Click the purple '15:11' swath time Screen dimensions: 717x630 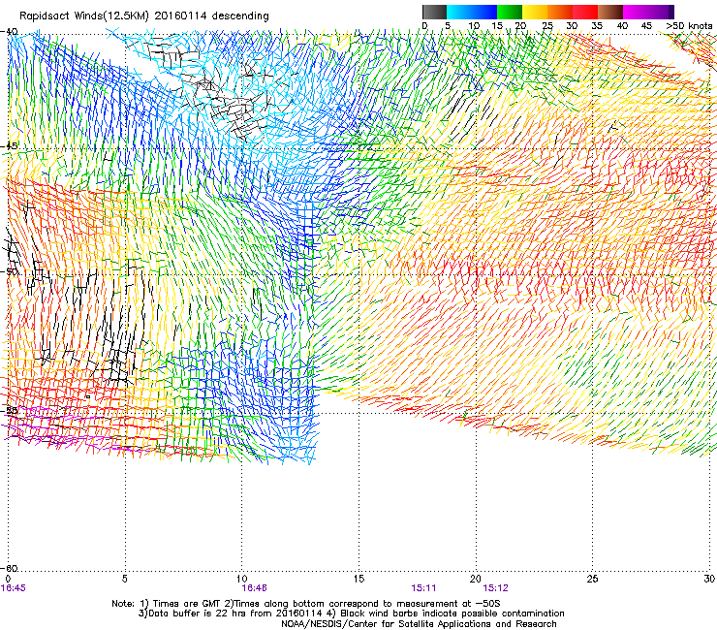coord(423,588)
